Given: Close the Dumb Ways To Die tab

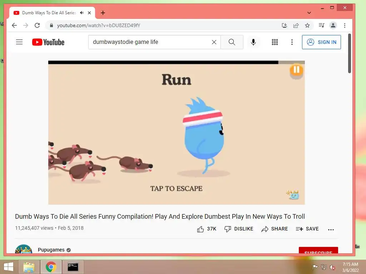Looking at the screenshot, I should 89,13.
